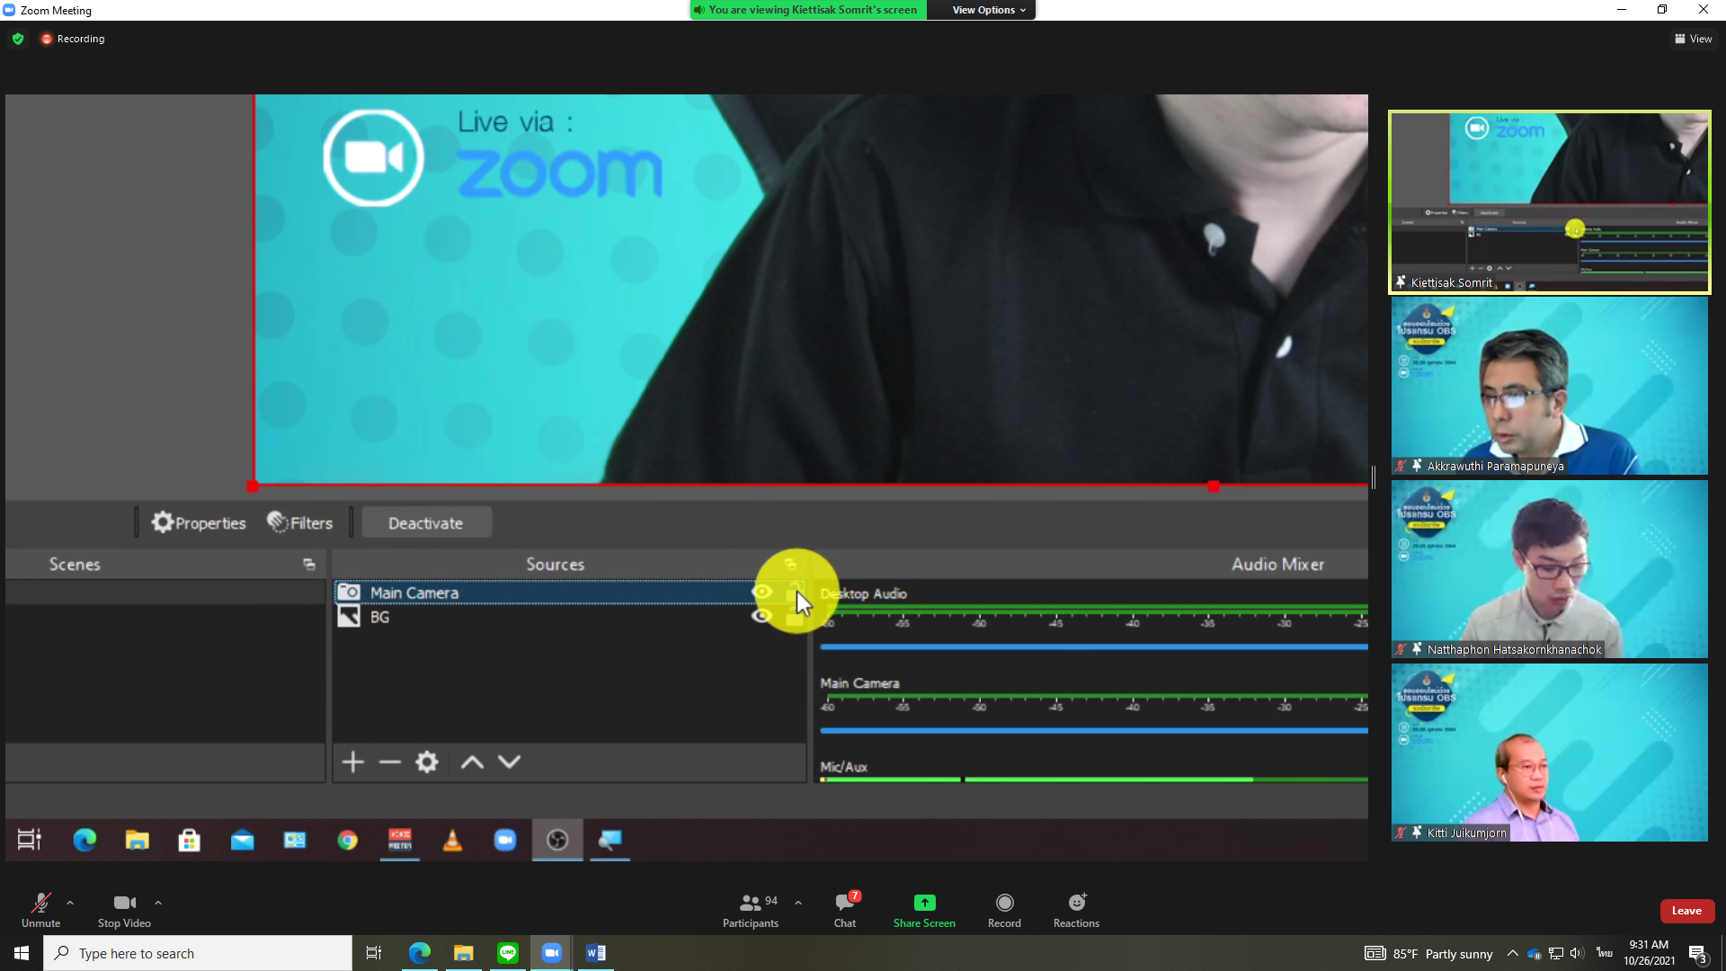The image size is (1726, 971).
Task: Select Natthaphon Hatsakornkhanachok video thumbnail
Action: tap(1549, 569)
